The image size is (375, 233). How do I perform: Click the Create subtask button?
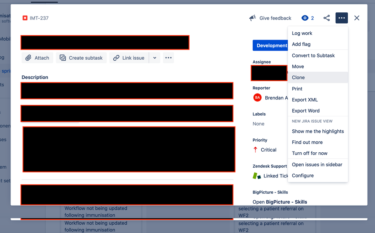tap(81, 58)
